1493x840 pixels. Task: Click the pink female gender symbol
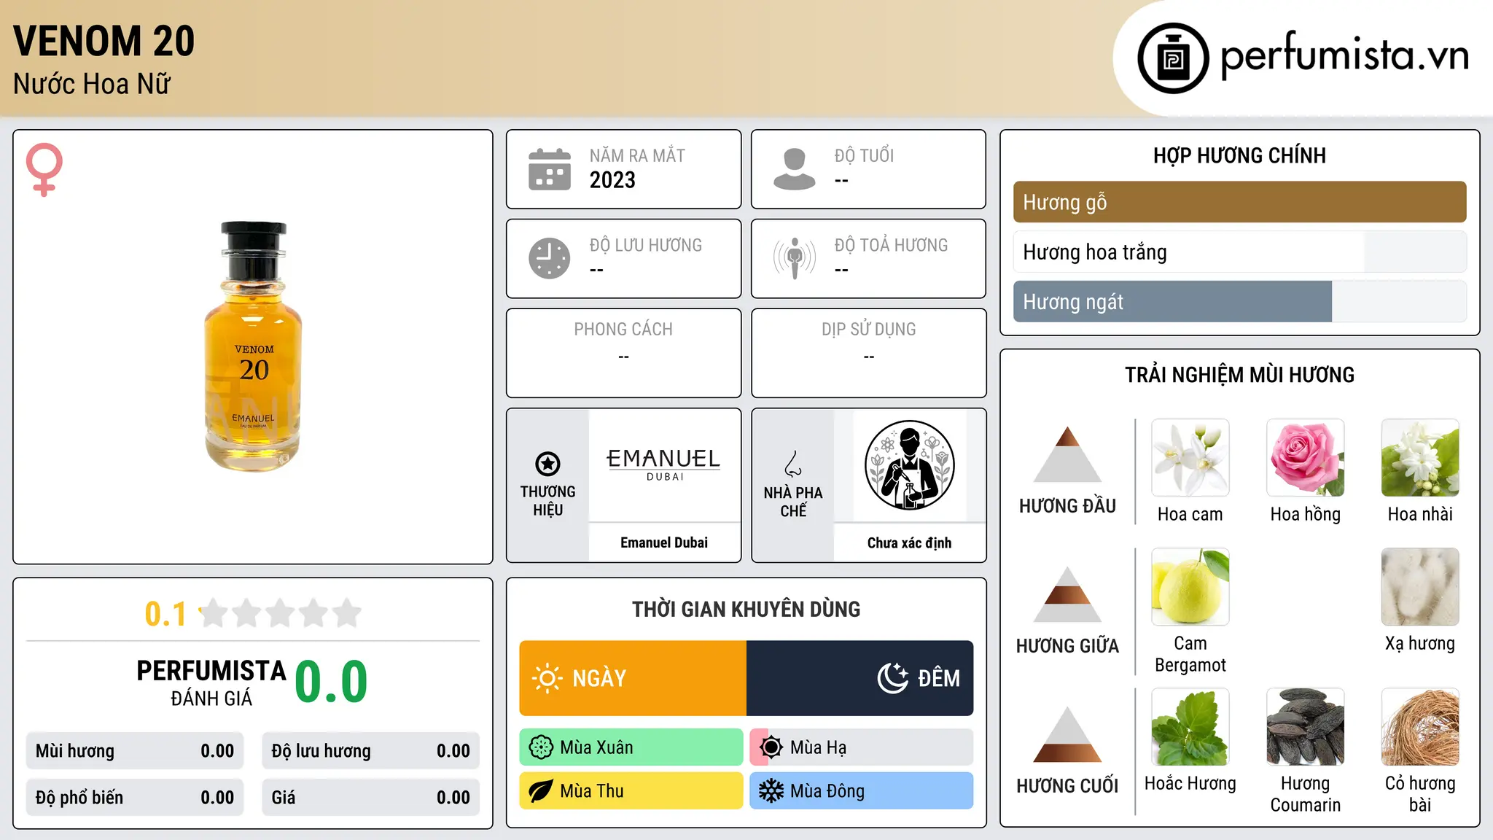tap(44, 169)
